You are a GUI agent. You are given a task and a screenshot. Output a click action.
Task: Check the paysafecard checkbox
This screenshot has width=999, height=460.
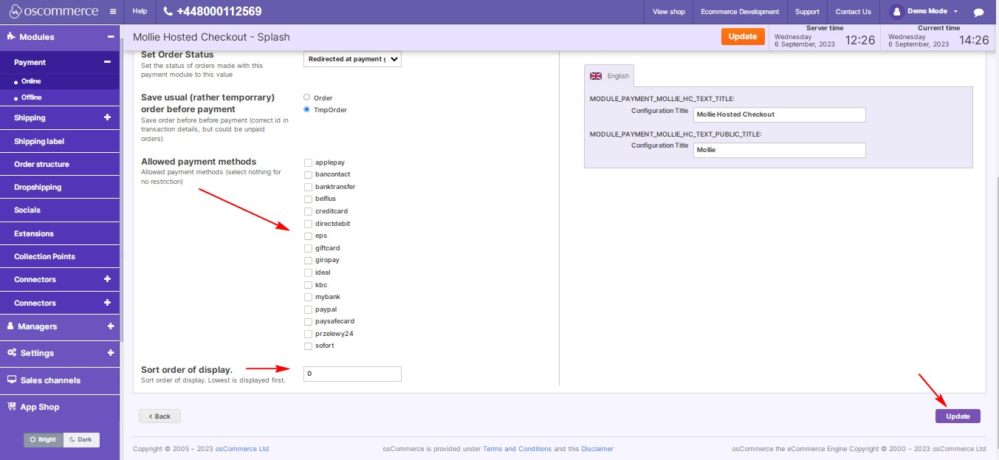click(308, 322)
